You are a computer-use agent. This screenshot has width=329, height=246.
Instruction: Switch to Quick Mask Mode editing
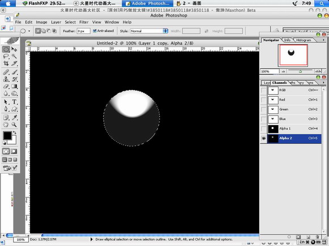(x=14, y=151)
